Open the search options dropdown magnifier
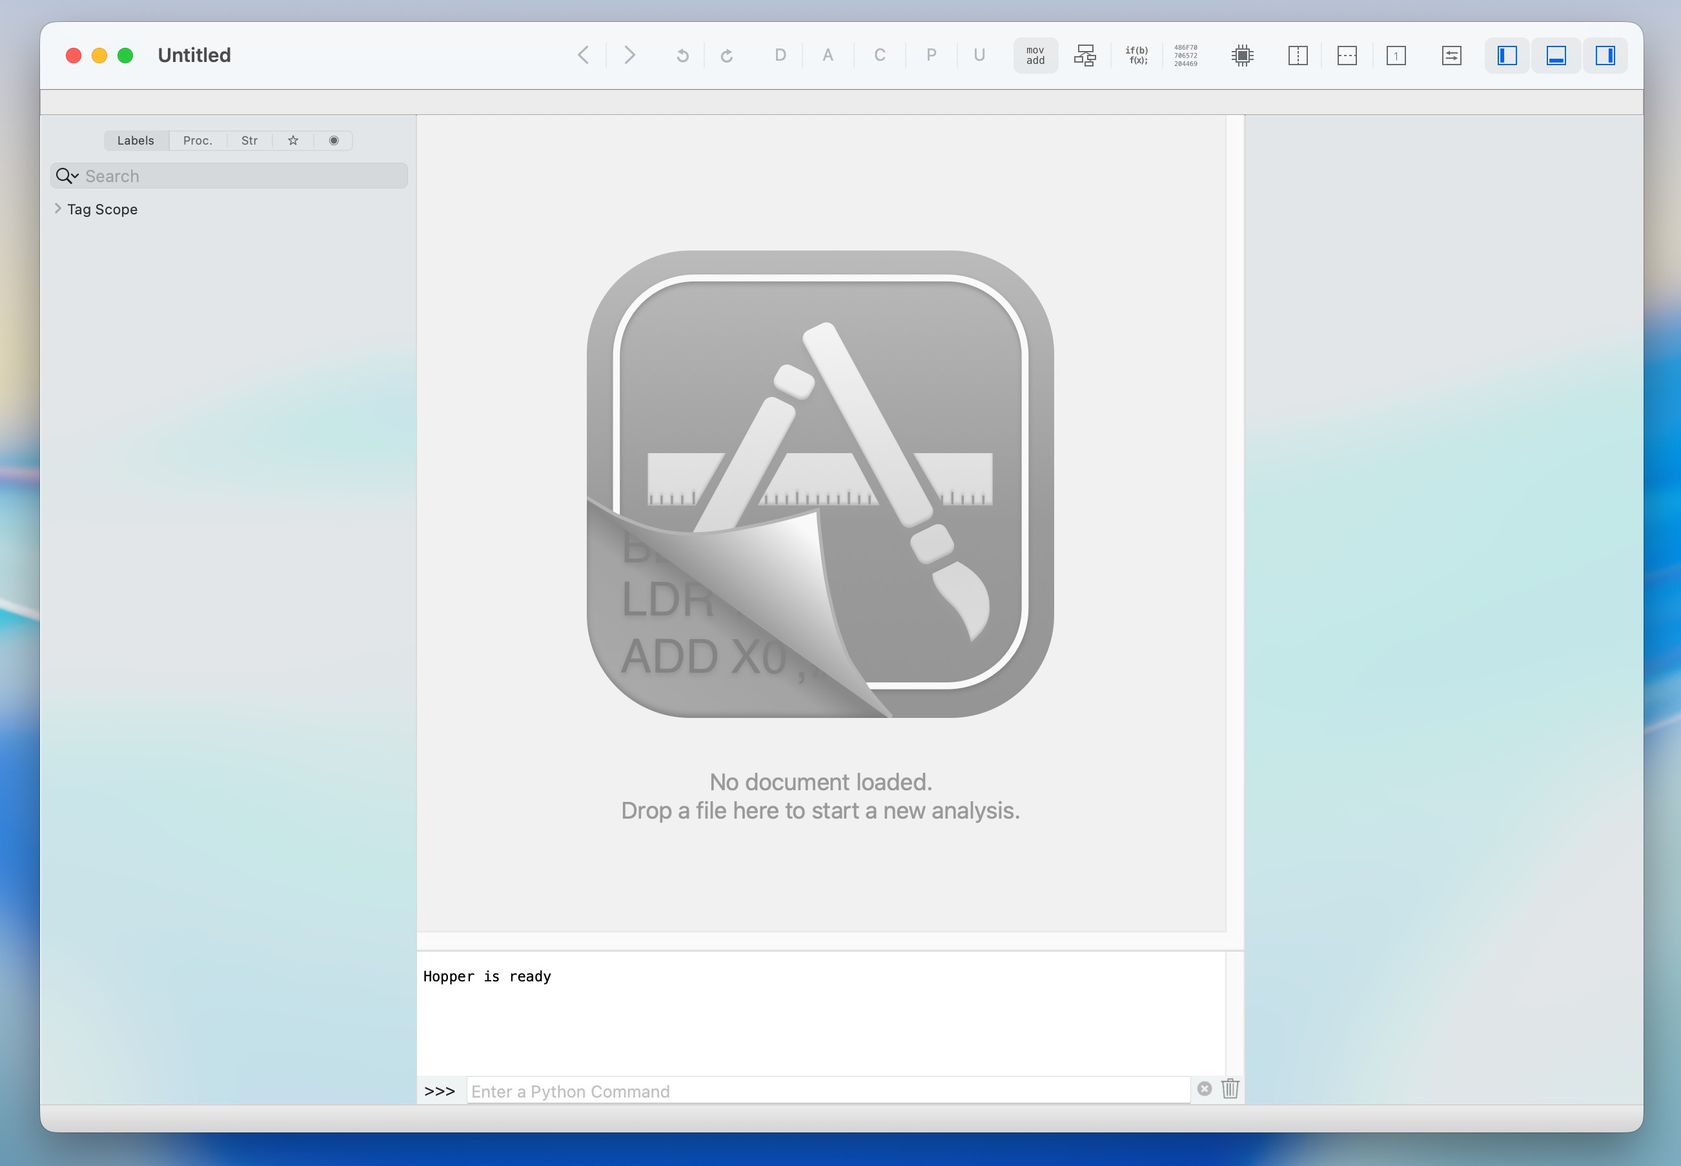The height and width of the screenshot is (1166, 1681). [x=66, y=176]
